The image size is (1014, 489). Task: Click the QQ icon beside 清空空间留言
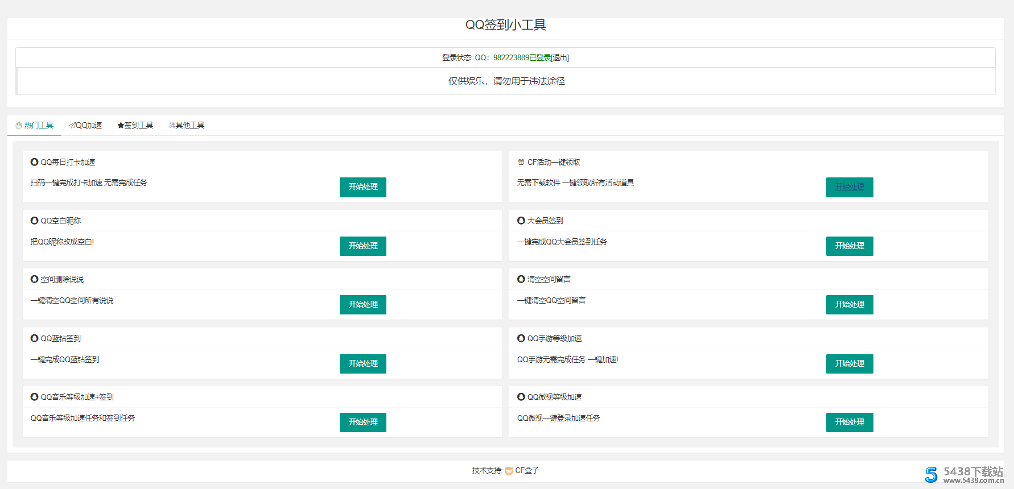coord(521,279)
